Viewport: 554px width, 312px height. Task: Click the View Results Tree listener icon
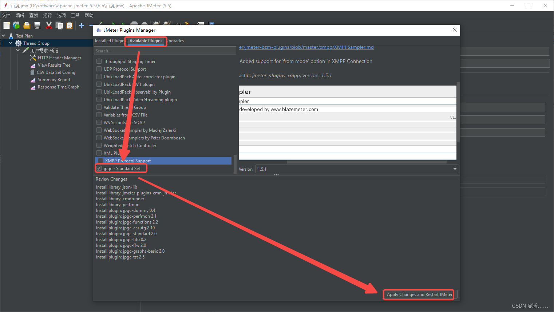click(x=33, y=65)
